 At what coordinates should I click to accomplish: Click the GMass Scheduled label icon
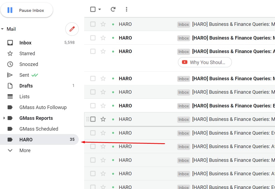10,129
